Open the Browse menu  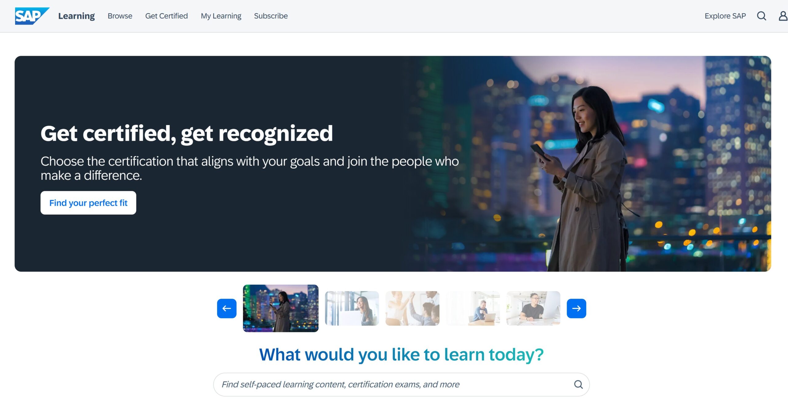[x=120, y=16]
